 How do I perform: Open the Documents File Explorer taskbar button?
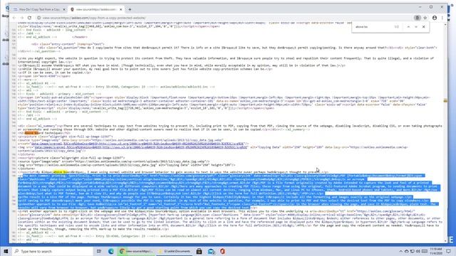point(175,251)
